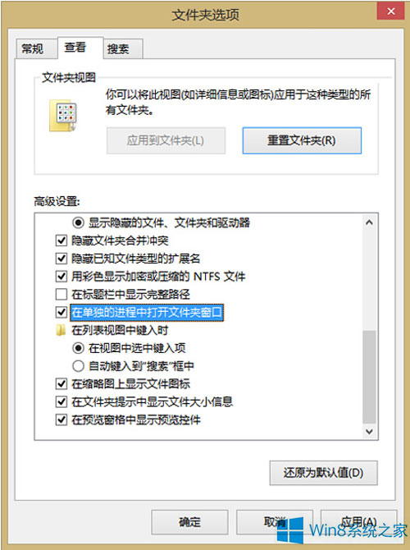Click the small folder icon beside 在列表视图中键入时
Screen dimensions: 410x550
coord(61,330)
